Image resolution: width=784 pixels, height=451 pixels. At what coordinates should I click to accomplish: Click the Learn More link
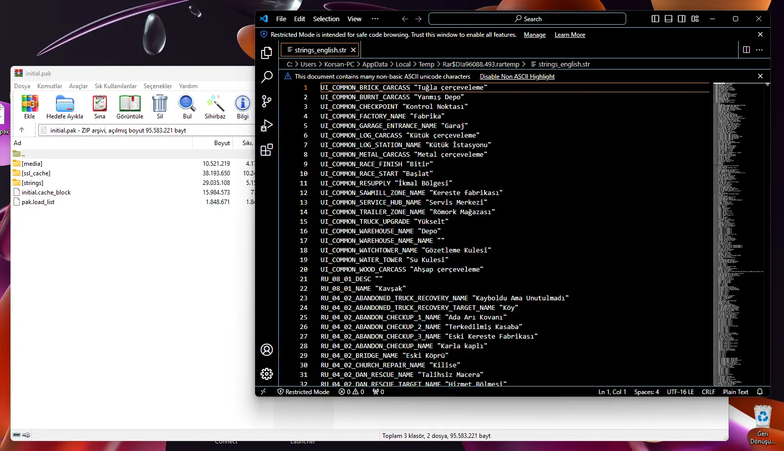pos(570,35)
